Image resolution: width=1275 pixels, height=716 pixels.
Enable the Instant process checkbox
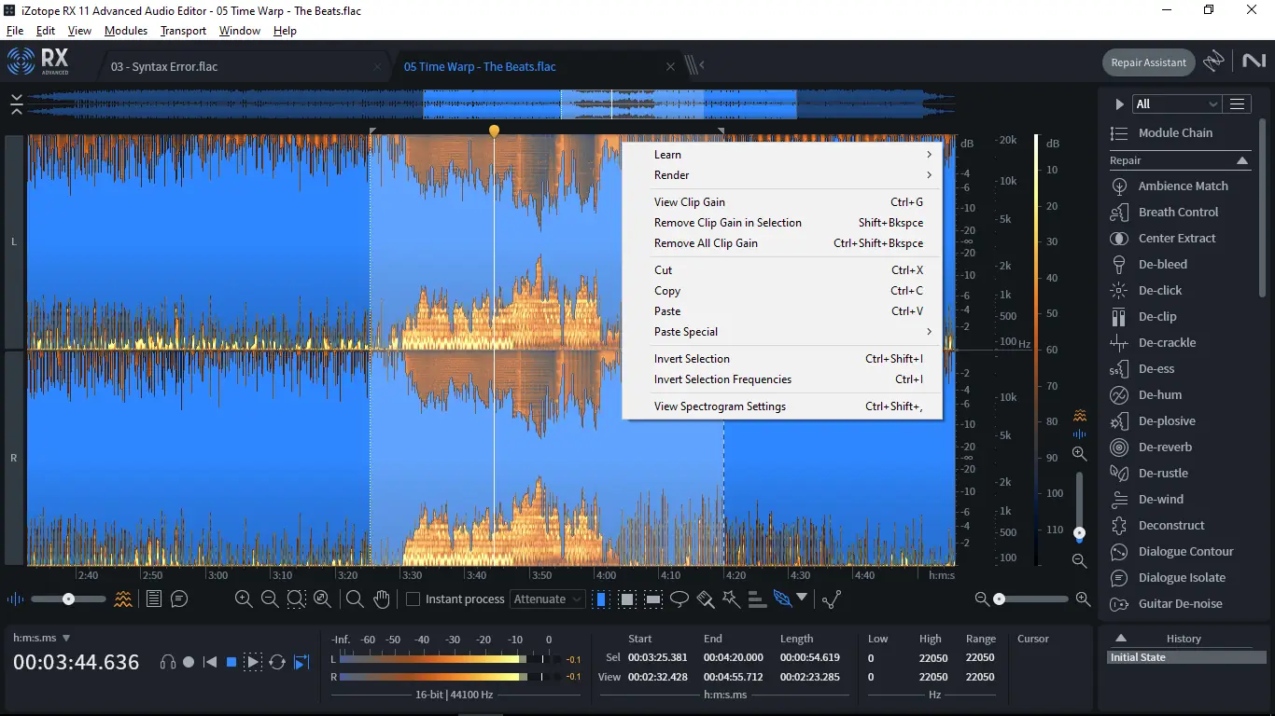pos(413,599)
